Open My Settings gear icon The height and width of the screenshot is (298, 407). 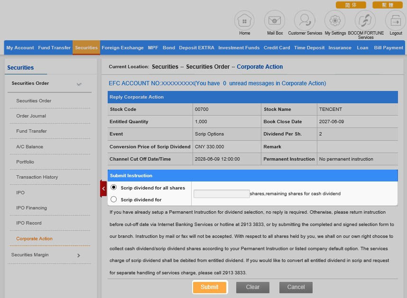point(335,21)
